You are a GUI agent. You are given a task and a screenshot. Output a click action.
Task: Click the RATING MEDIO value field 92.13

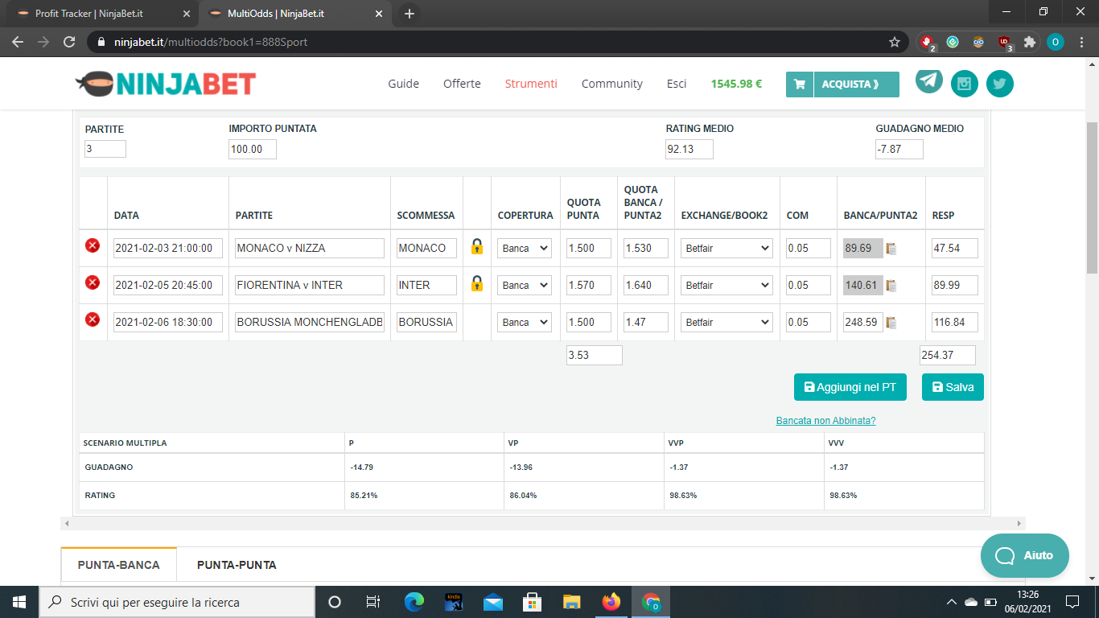pyautogui.click(x=689, y=149)
